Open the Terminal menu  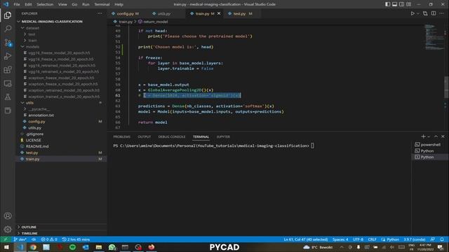102,4
